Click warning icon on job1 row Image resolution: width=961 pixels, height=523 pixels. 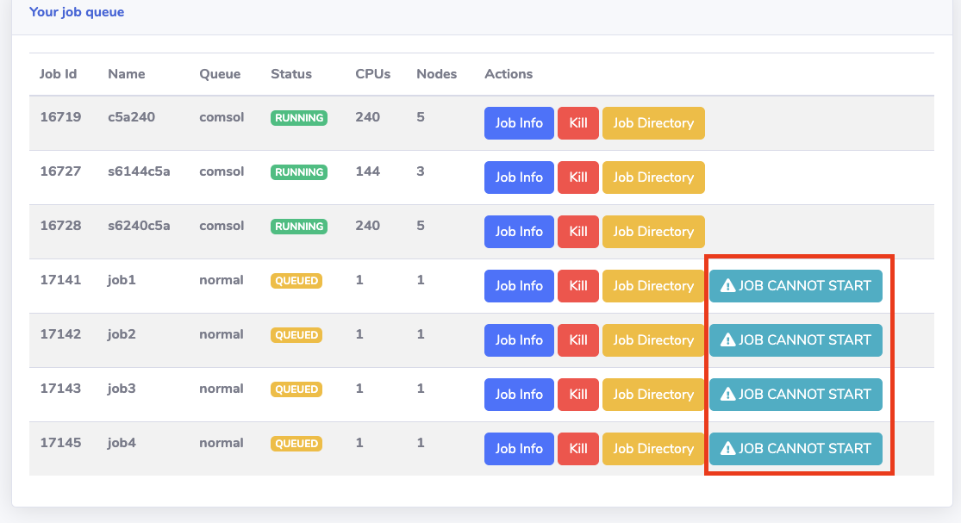coord(727,286)
